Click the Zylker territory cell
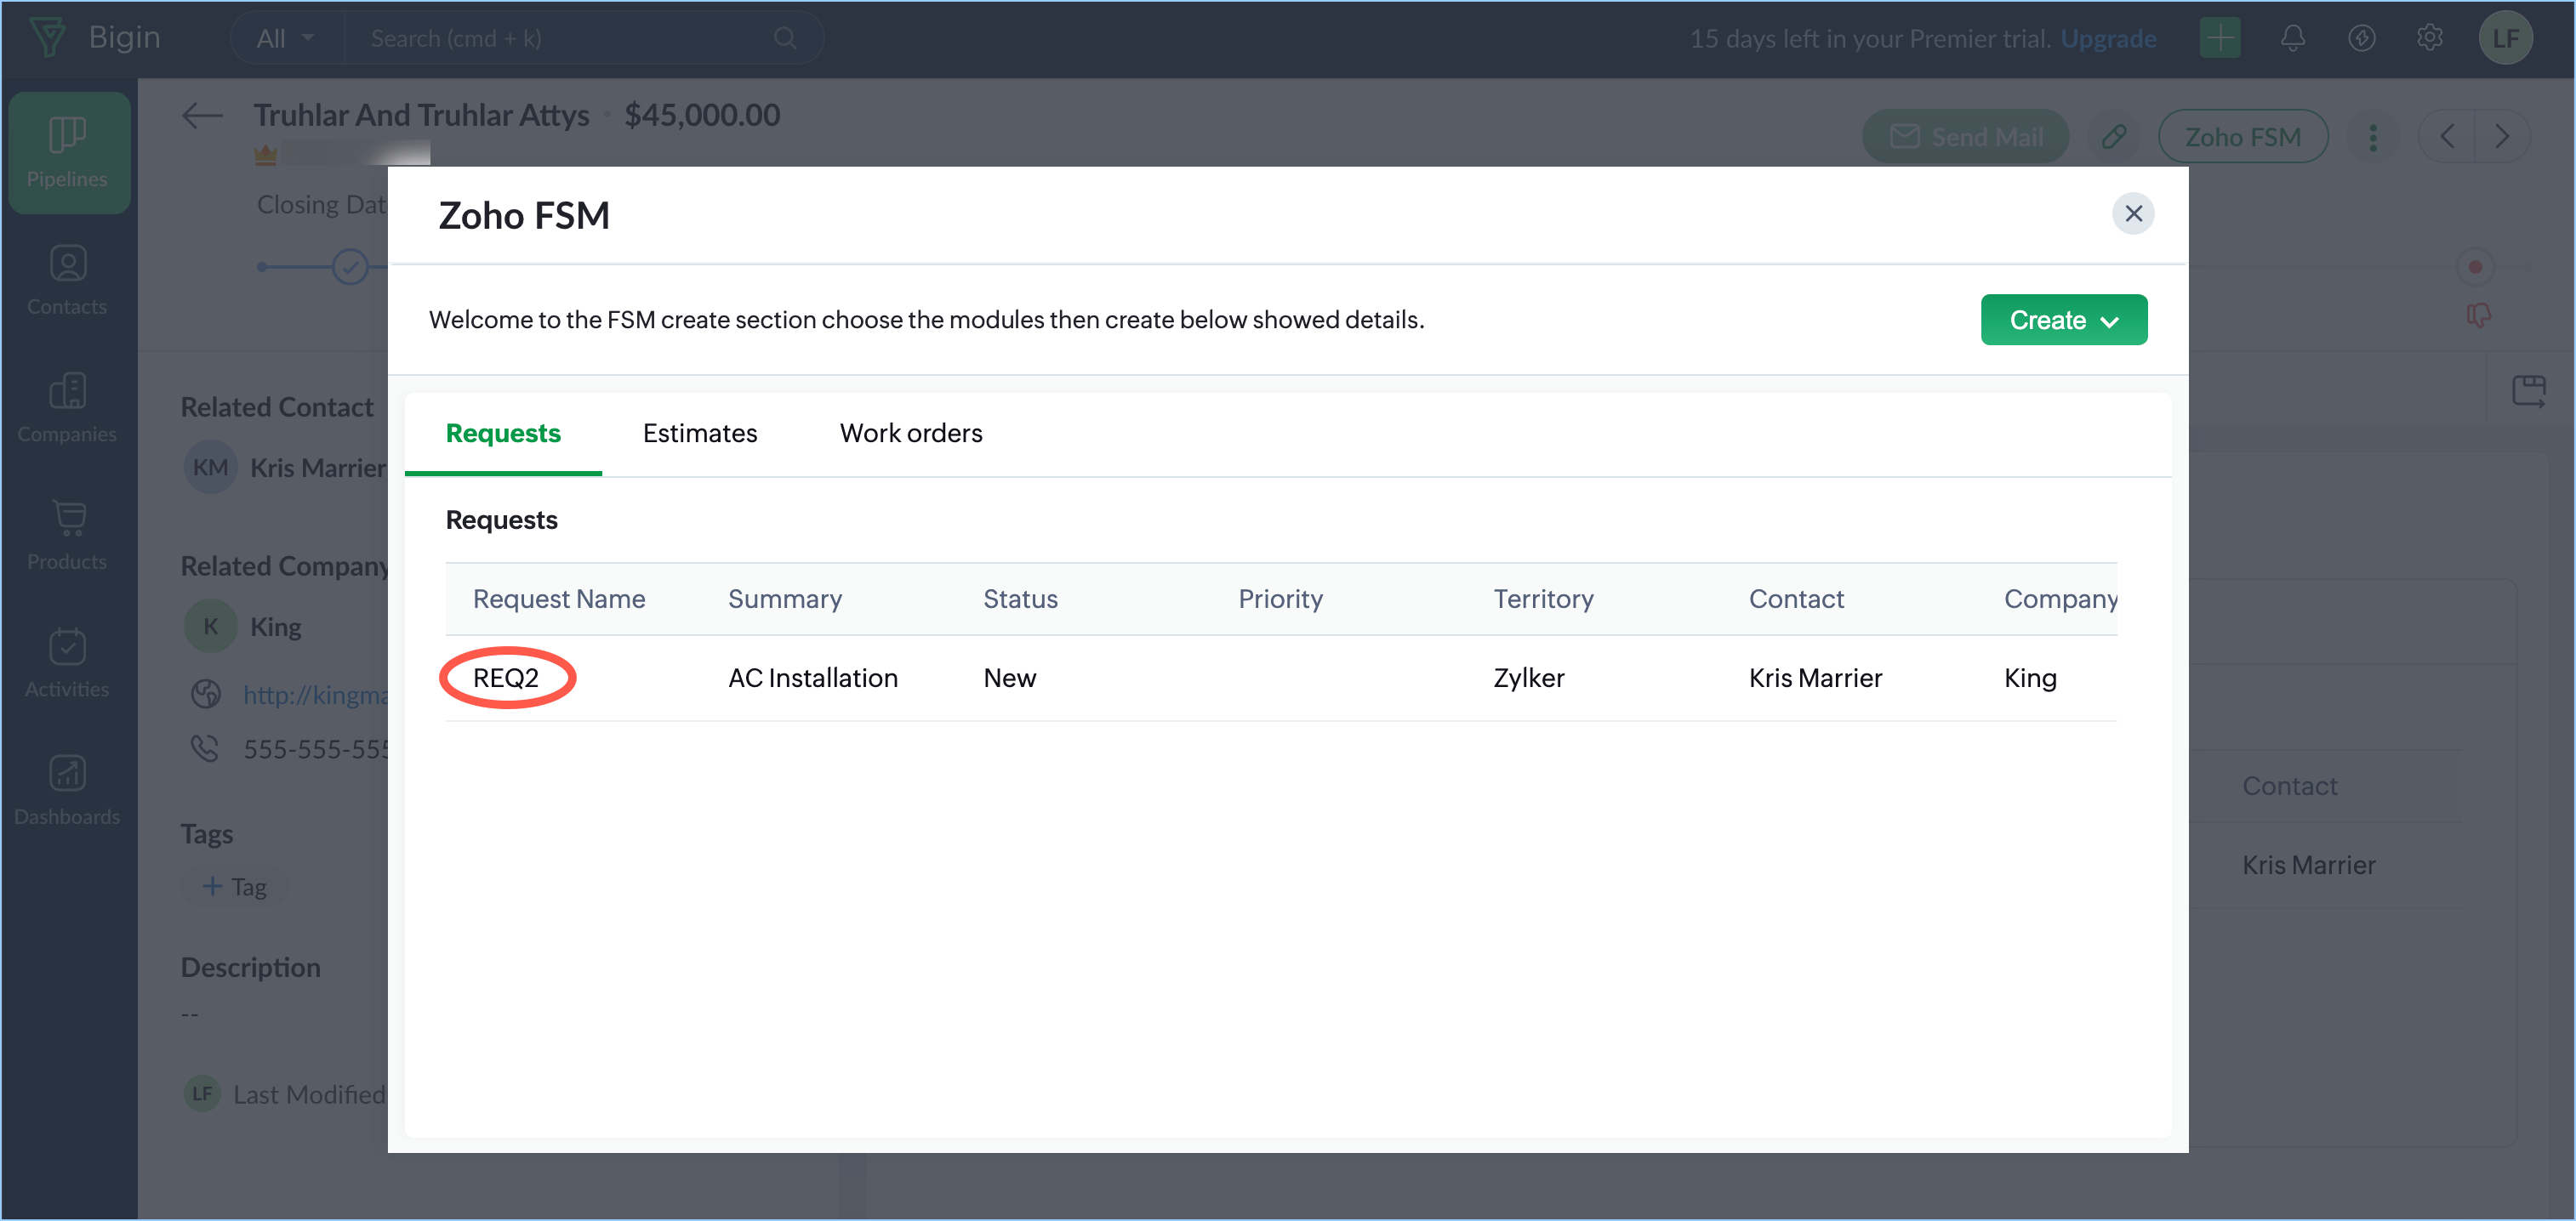 coord(1528,678)
